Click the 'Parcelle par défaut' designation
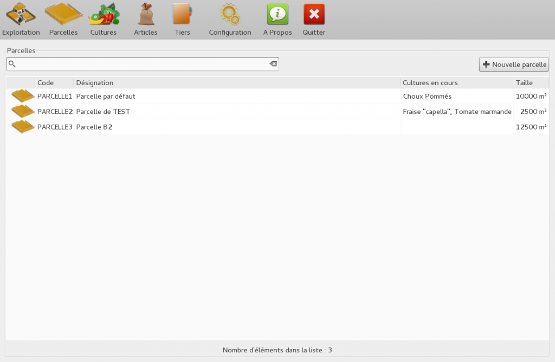 click(x=106, y=96)
